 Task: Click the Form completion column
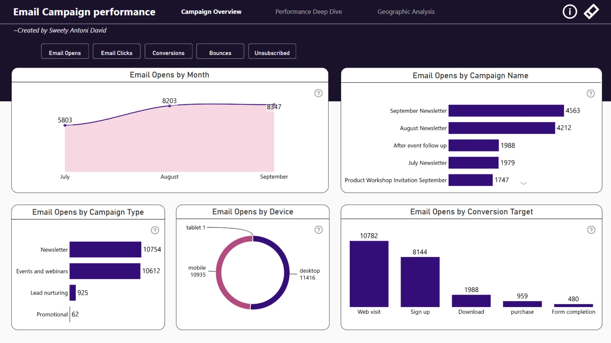pos(573,306)
